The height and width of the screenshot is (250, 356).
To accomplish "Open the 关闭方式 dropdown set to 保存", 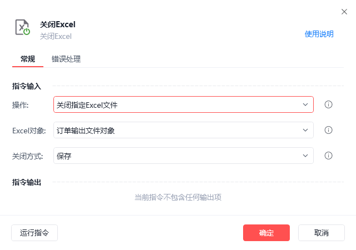I will pos(184,156).
